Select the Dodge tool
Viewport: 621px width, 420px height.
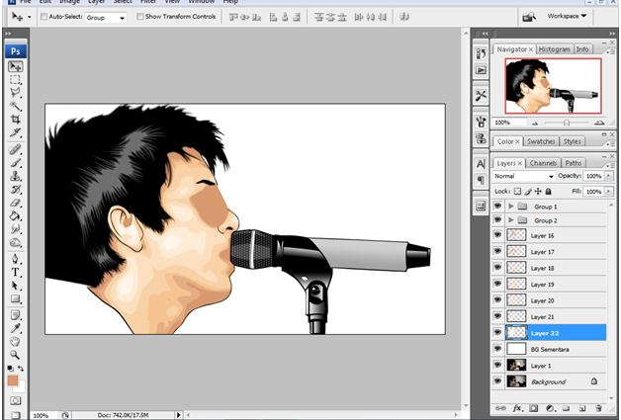[16, 242]
